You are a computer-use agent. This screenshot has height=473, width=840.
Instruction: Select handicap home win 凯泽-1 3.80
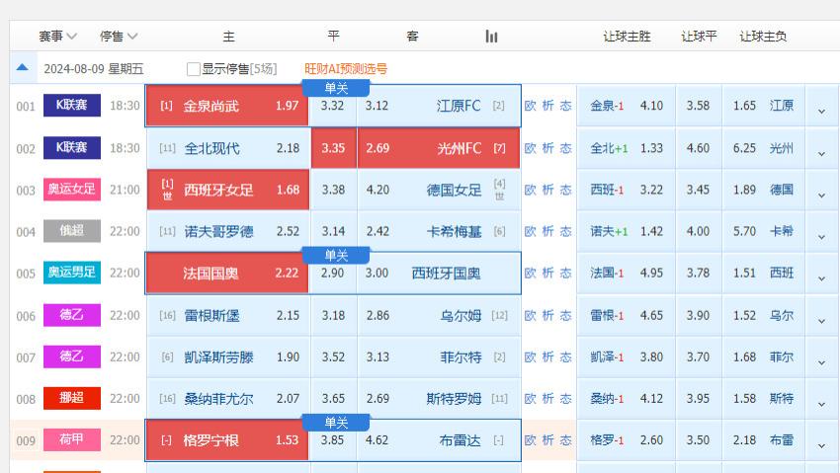(626, 357)
